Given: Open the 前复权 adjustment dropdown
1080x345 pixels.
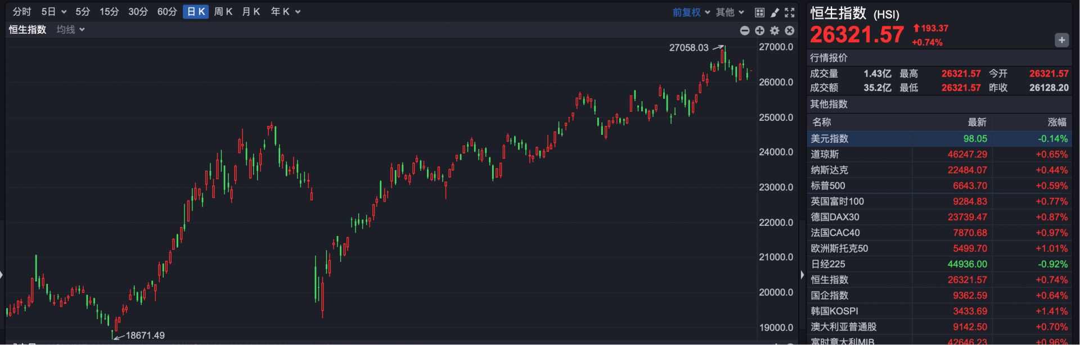Looking at the screenshot, I should pyautogui.click(x=691, y=12).
